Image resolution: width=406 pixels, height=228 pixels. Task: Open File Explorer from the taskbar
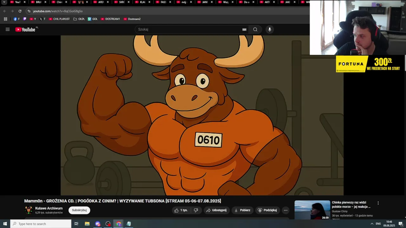coord(87,224)
